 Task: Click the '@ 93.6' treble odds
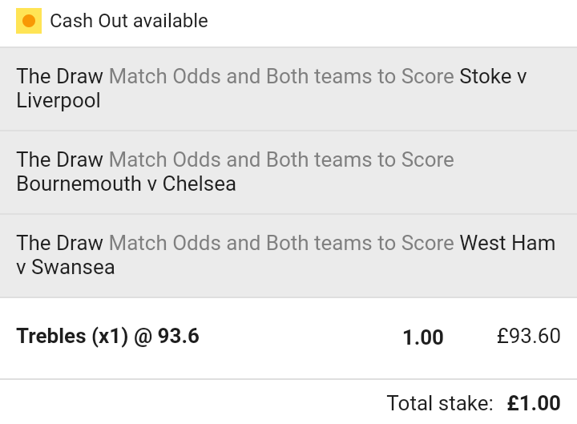point(167,336)
